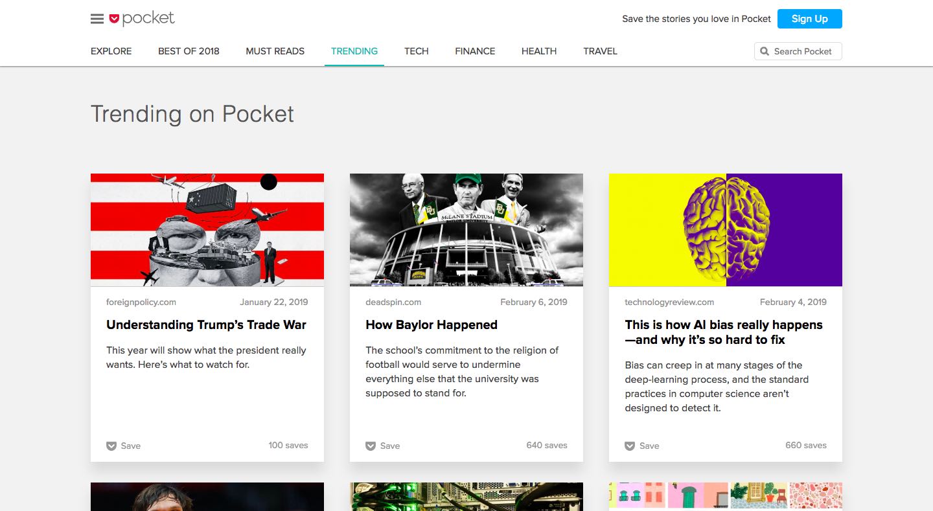The width and height of the screenshot is (933, 511).
Task: Click the Sign Up button
Action: pyautogui.click(x=809, y=19)
